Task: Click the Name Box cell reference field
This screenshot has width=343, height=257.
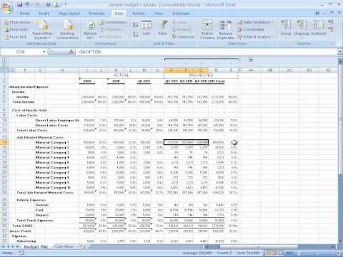Action: point(21,52)
